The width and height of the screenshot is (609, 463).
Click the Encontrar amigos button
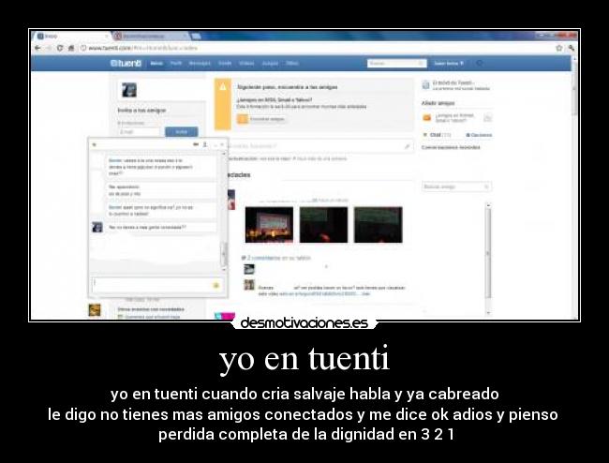tap(261, 119)
